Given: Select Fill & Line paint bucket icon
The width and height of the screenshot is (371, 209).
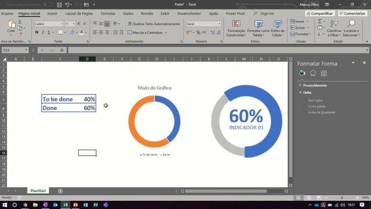Looking at the screenshot, I should [x=302, y=73].
